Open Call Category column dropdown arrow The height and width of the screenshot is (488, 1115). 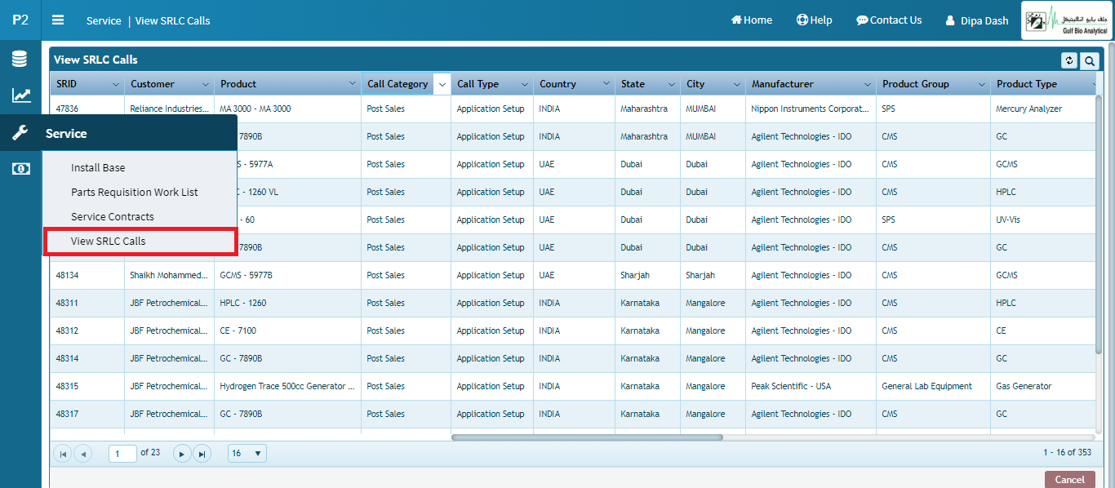(x=442, y=84)
